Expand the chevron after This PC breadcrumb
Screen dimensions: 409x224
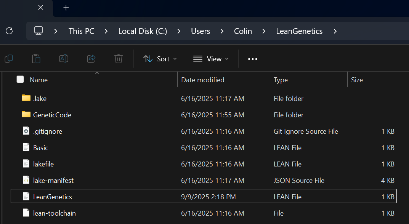(106, 31)
